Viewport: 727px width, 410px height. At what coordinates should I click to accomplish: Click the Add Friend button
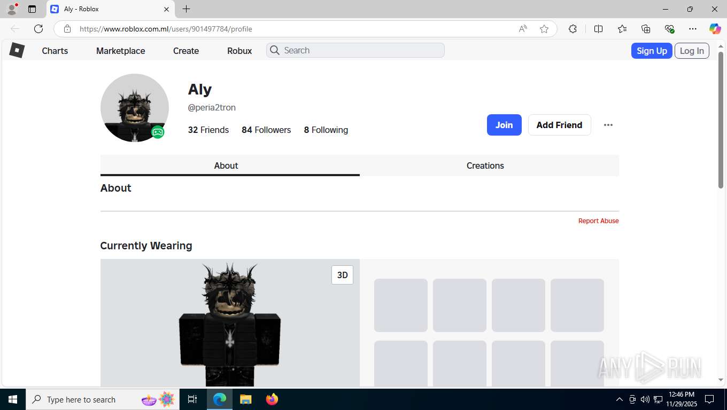click(x=559, y=125)
